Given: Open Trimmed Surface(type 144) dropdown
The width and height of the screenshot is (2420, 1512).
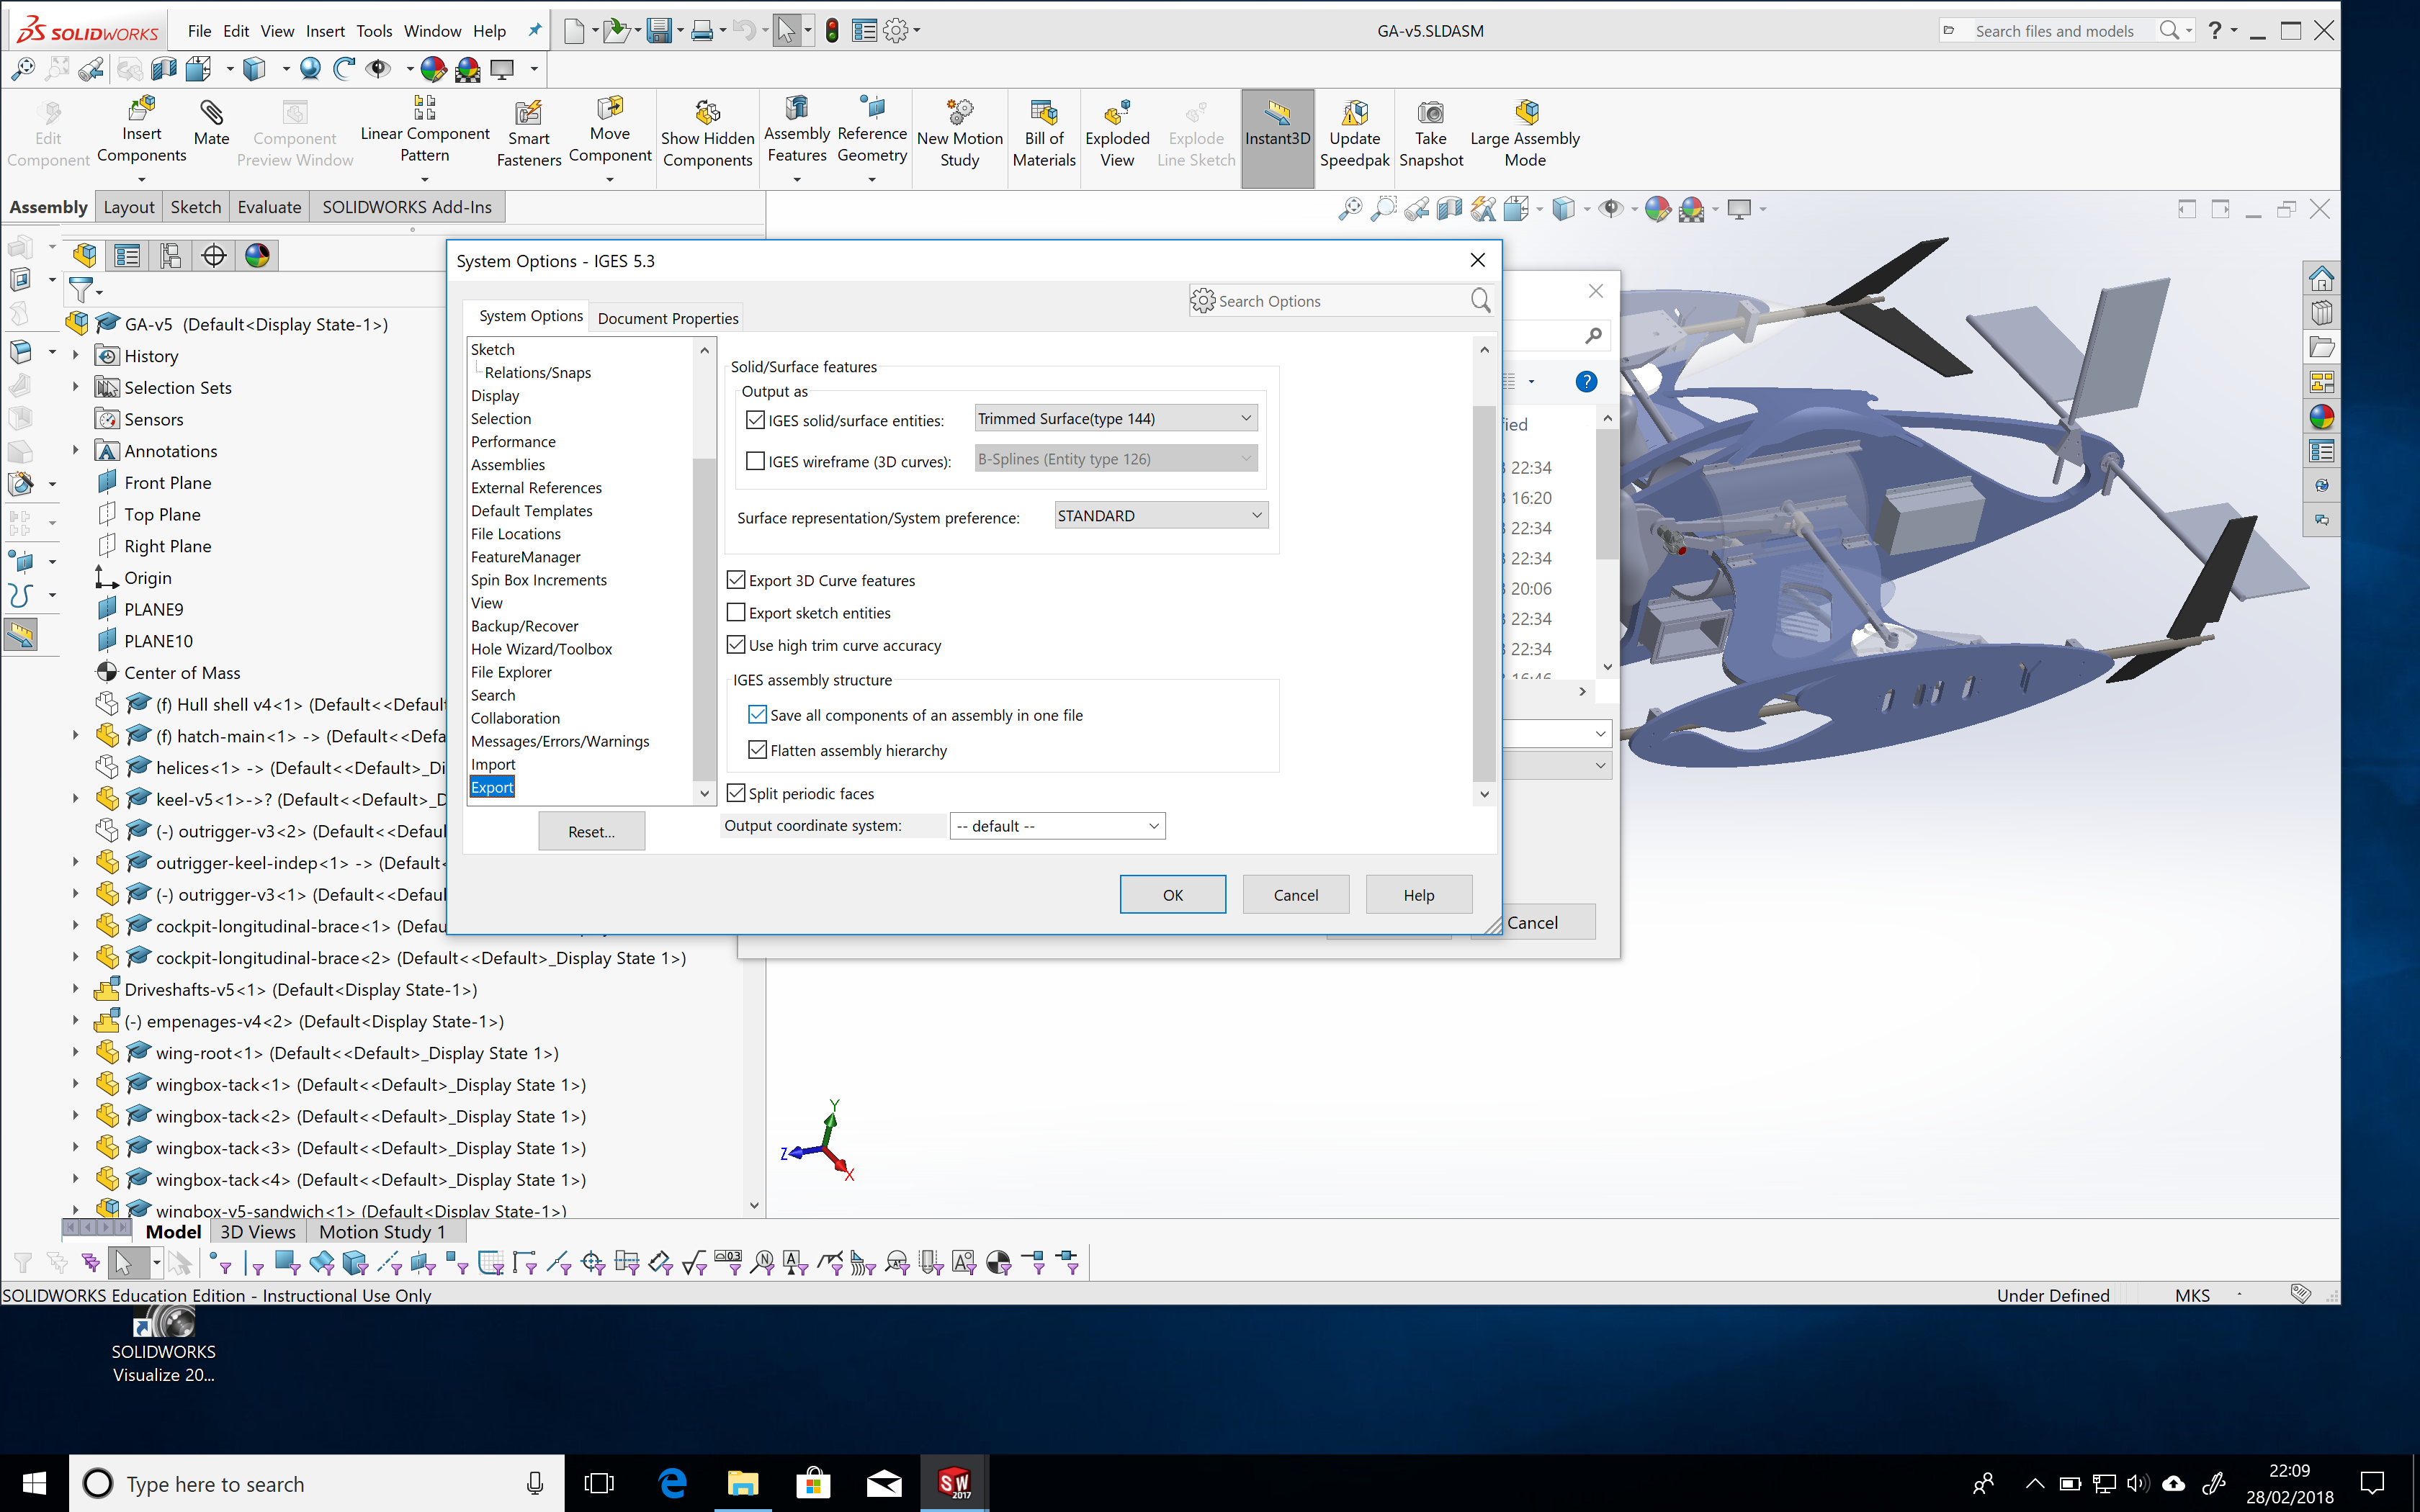Looking at the screenshot, I should point(1115,418).
